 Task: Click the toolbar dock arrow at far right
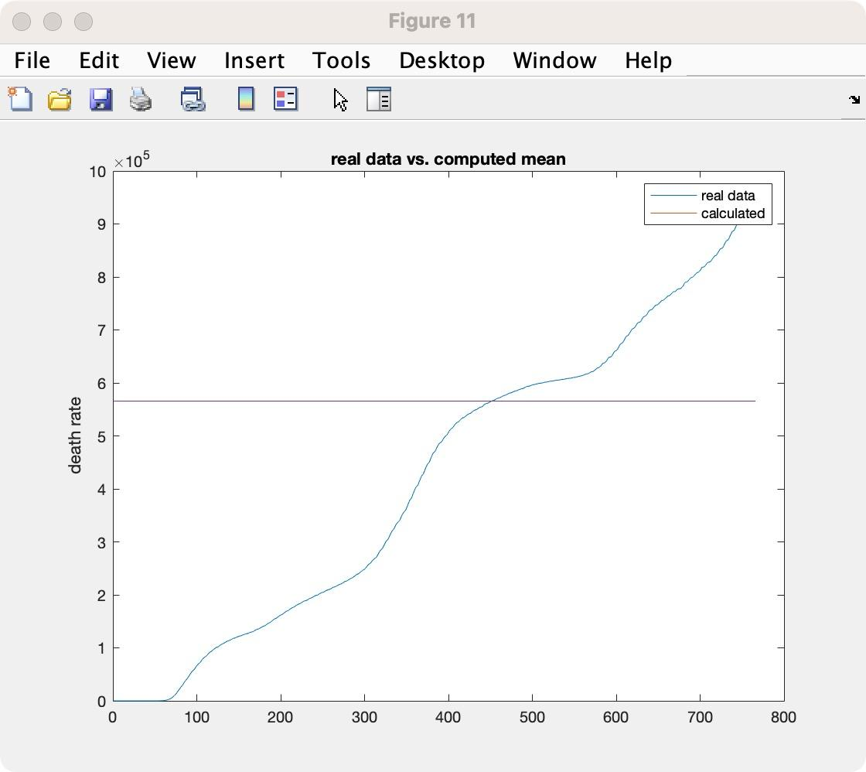click(854, 100)
